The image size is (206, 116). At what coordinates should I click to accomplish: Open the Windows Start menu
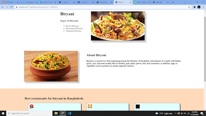click(x=3, y=113)
